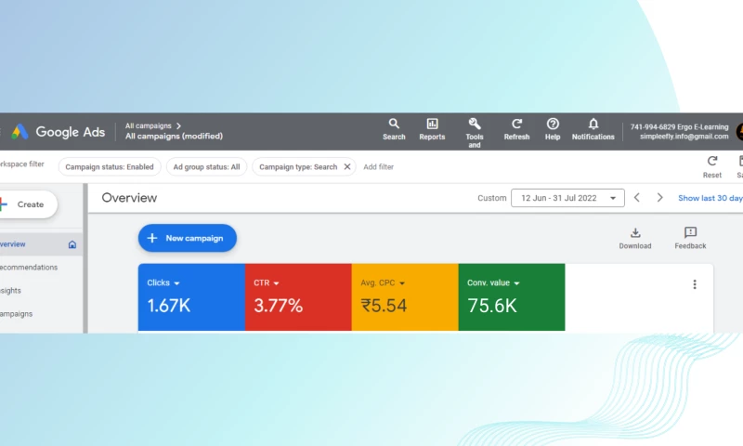Image resolution: width=743 pixels, height=446 pixels.
Task: Click the home icon beside Overview
Action: tap(72, 244)
